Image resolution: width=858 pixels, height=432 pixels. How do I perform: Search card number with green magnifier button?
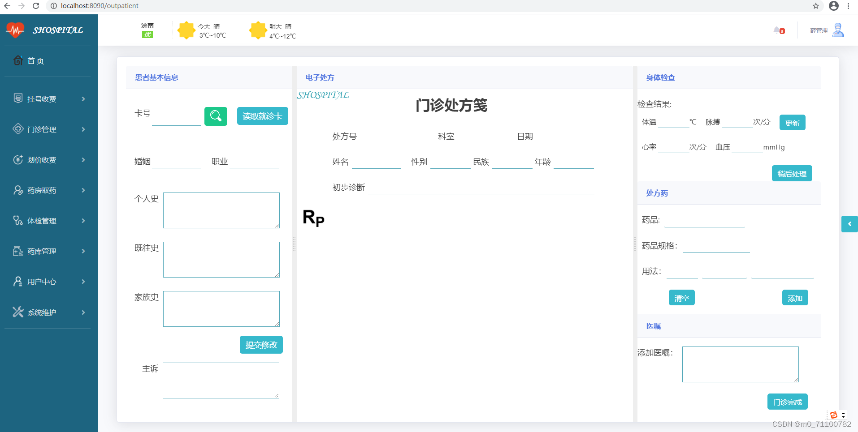216,116
